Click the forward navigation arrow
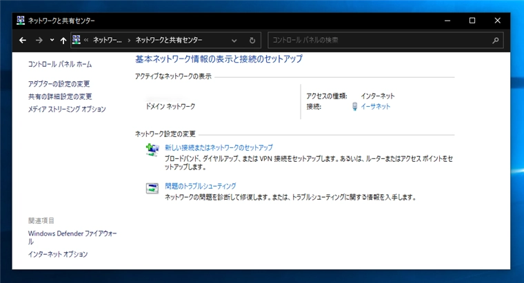The height and width of the screenshot is (283, 524). (x=39, y=41)
